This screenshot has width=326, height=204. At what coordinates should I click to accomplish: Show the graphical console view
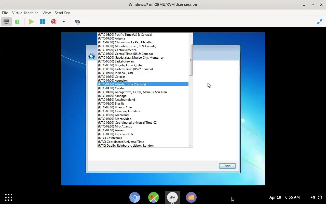6,22
